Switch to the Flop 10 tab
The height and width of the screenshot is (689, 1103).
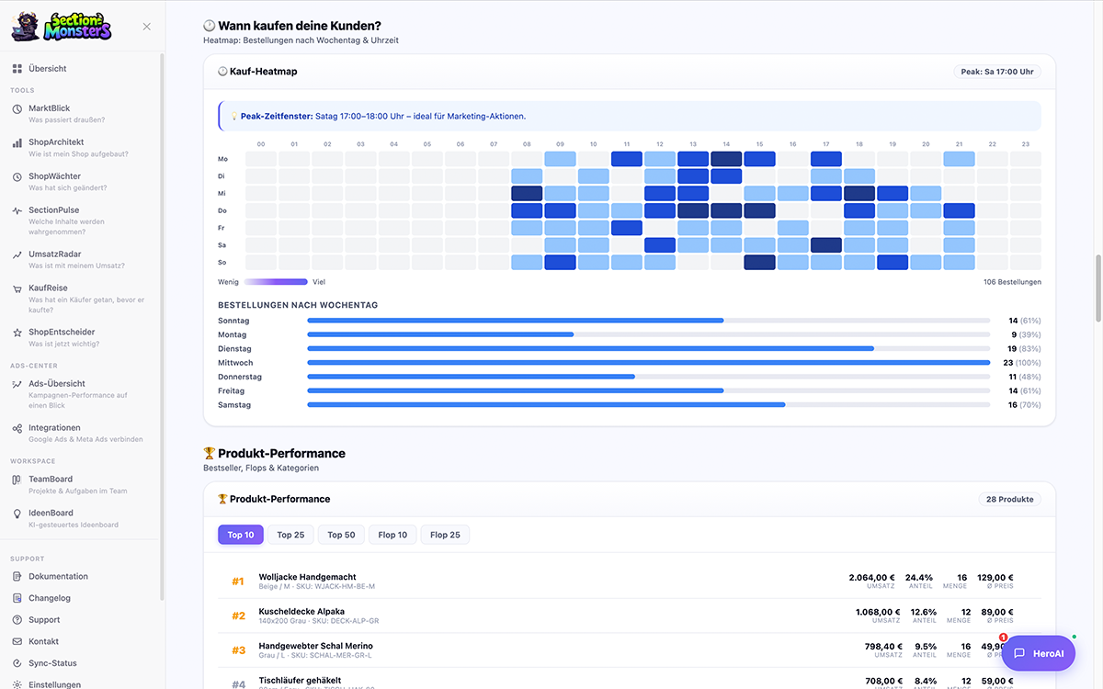coord(392,535)
